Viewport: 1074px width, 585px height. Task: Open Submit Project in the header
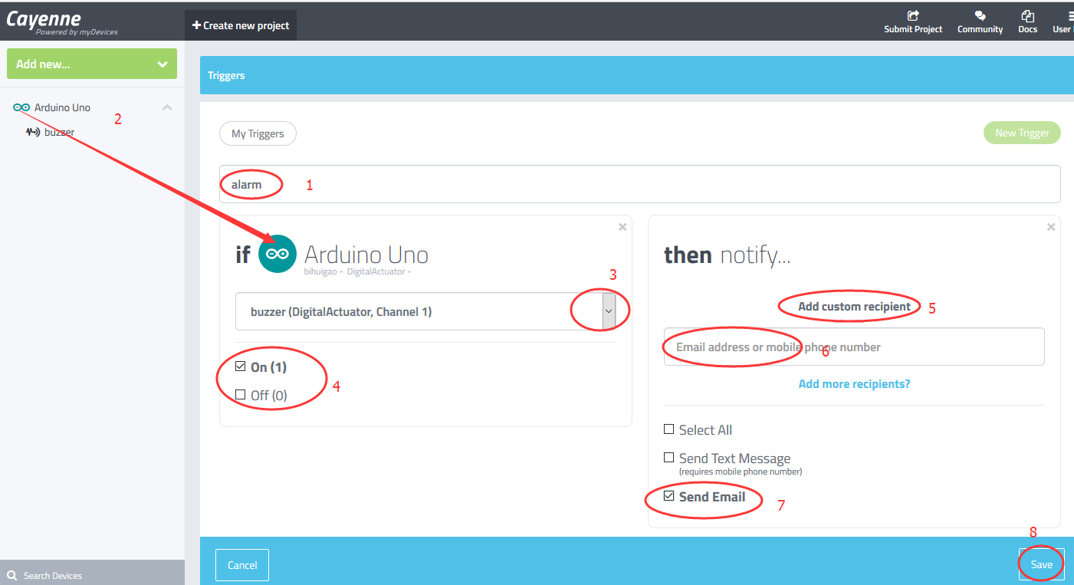913,21
